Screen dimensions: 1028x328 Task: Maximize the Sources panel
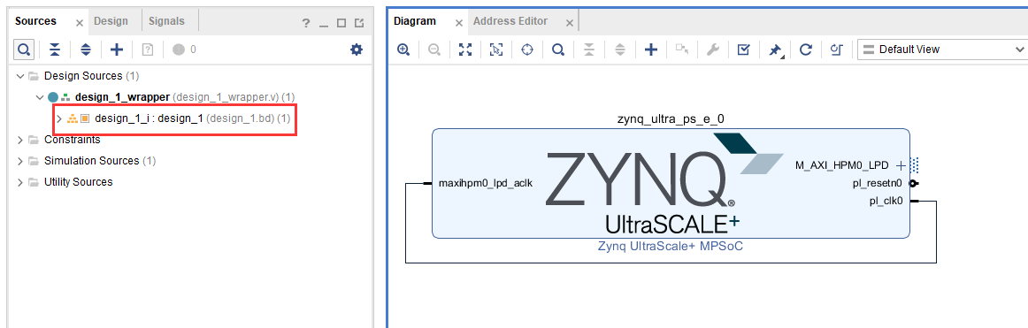[x=341, y=23]
